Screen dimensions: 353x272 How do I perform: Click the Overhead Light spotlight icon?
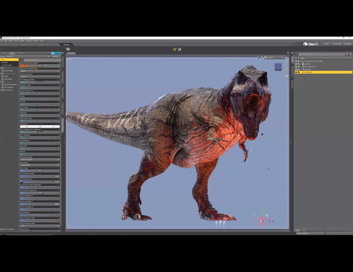click(x=303, y=67)
